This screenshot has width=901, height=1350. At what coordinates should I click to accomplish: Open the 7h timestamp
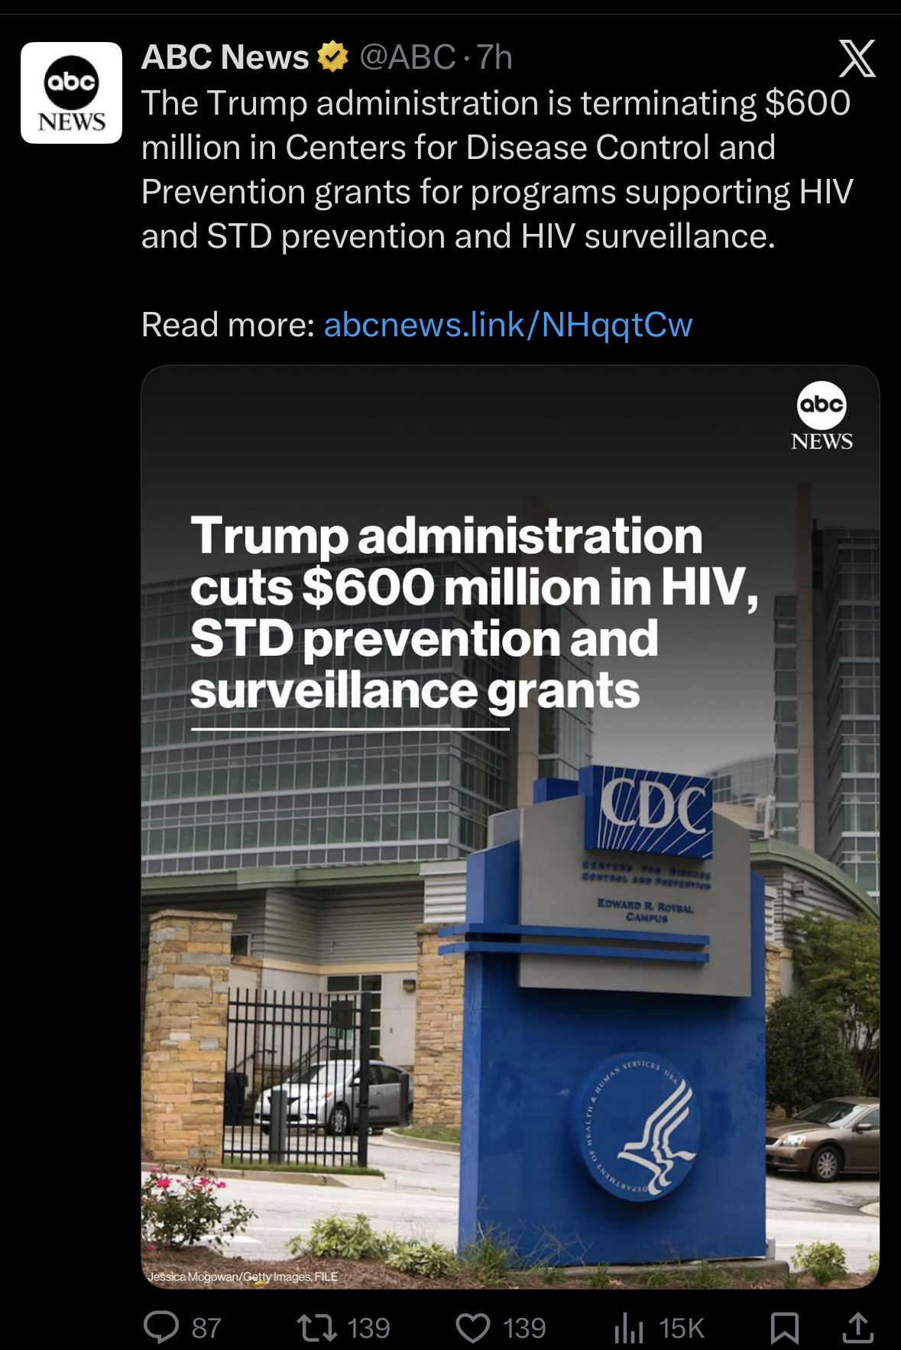(494, 57)
